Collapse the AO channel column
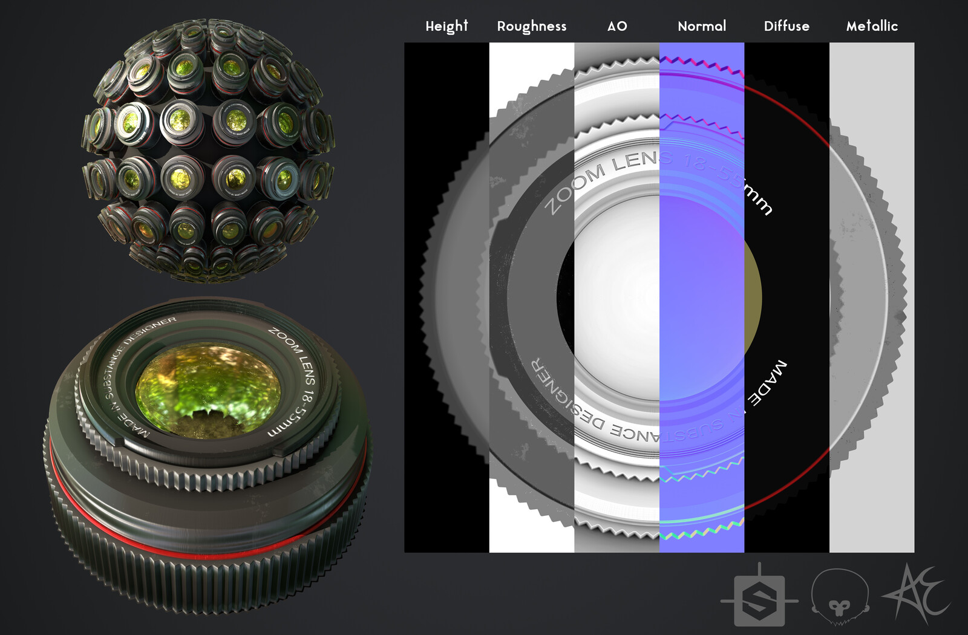The width and height of the screenshot is (968, 635). pos(618,26)
